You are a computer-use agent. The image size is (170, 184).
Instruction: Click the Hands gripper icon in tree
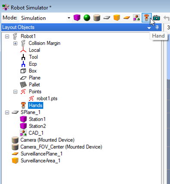click(23, 105)
